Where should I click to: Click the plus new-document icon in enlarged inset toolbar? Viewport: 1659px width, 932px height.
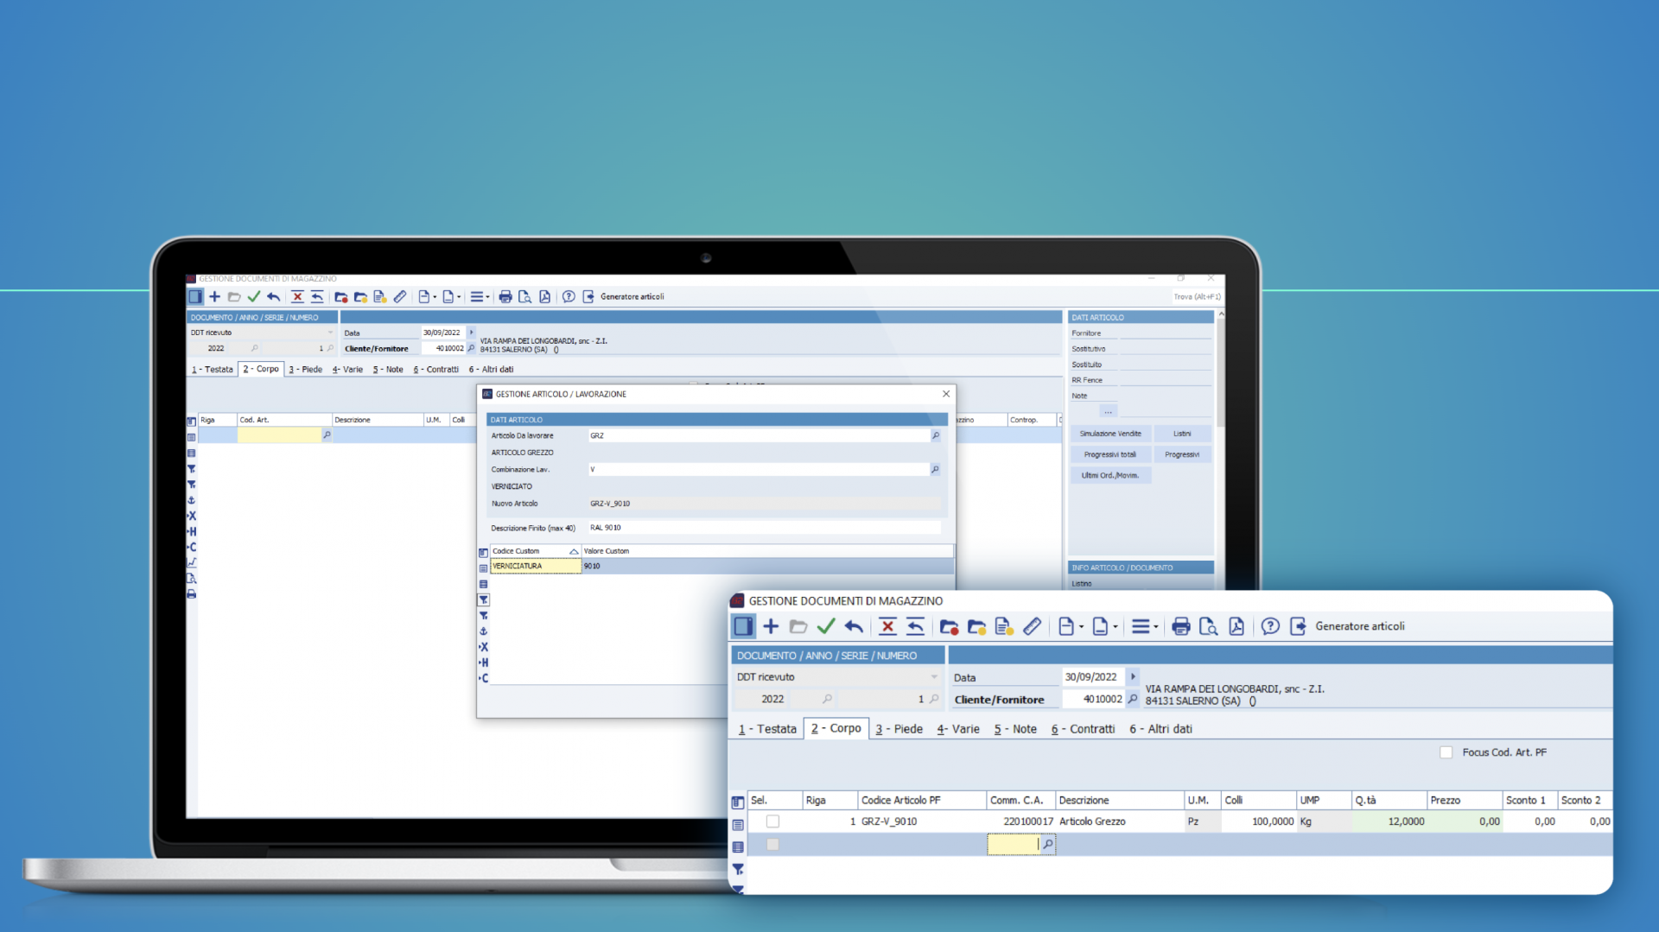[x=771, y=626]
